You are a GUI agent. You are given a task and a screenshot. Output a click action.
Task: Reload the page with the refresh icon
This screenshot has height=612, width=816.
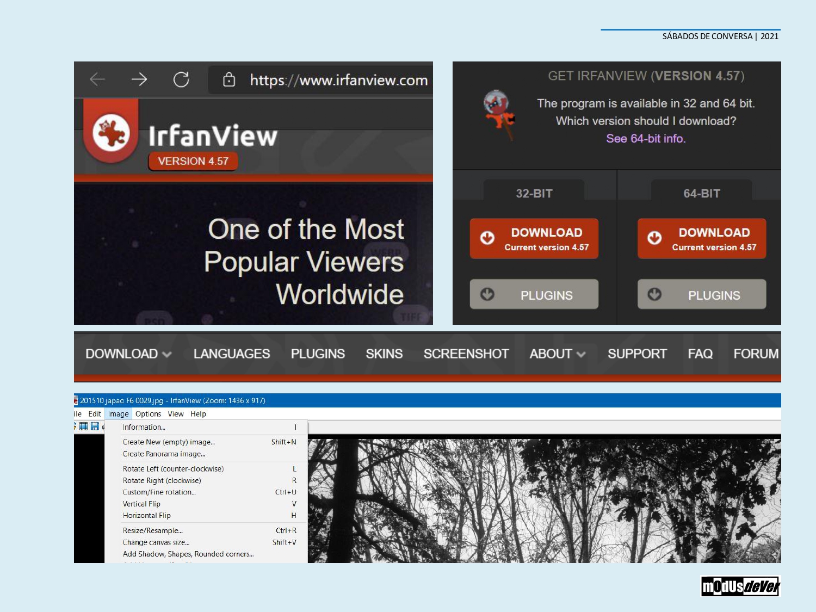coord(181,79)
